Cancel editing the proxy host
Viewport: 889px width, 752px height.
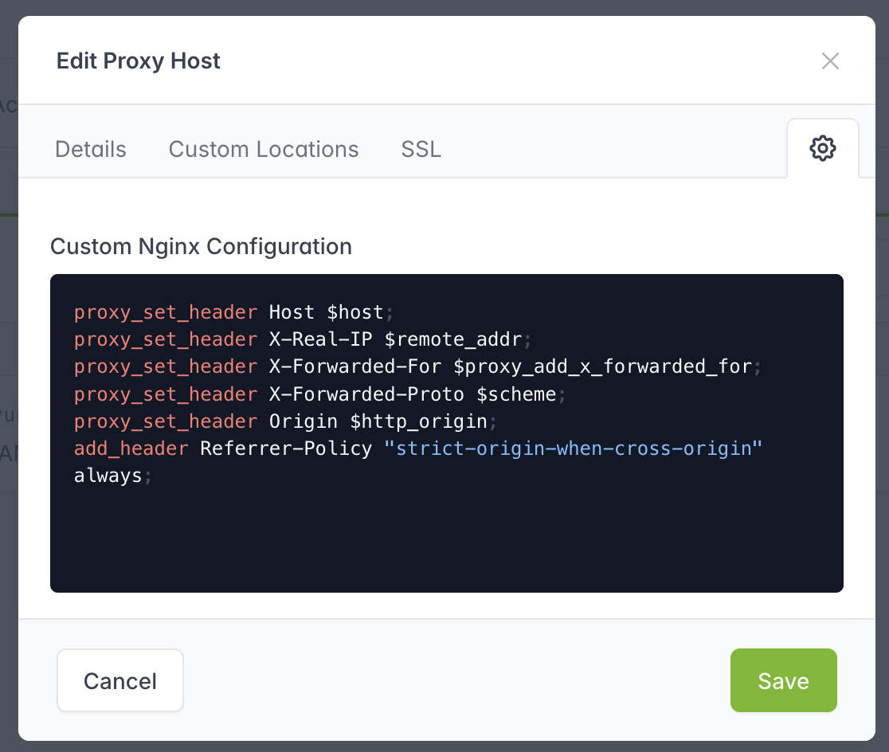pyautogui.click(x=120, y=680)
